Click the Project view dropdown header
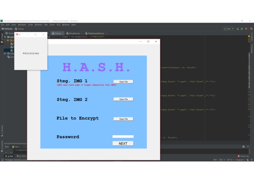This screenshot has height=180, width=254. click(10, 33)
